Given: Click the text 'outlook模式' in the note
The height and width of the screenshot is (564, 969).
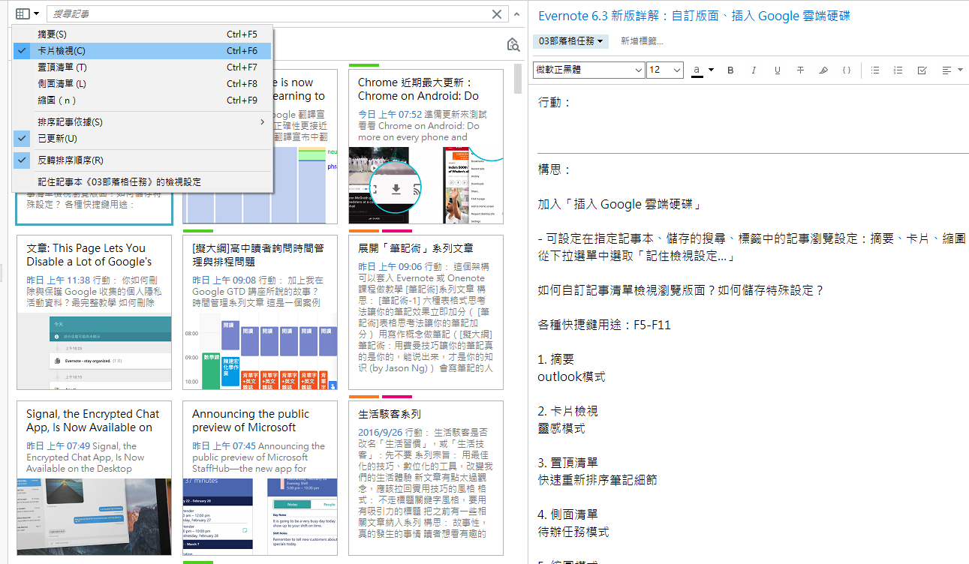Looking at the screenshot, I should [571, 376].
